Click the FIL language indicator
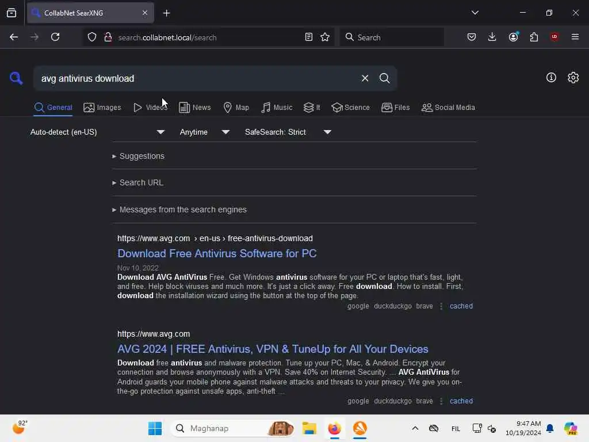 coord(456,428)
